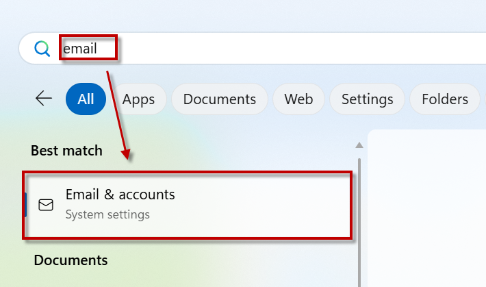Click the Best match section heading
This screenshot has height=287, width=486.
click(x=66, y=150)
